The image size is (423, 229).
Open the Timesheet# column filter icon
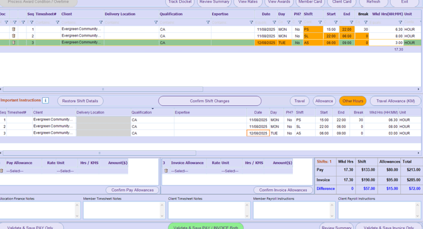coord(57,22)
